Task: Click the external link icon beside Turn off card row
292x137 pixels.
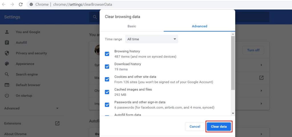Action: pos(261,78)
